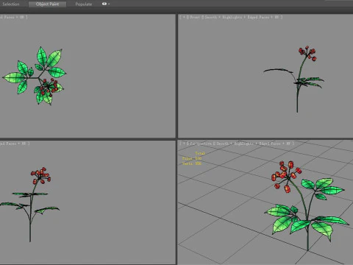
Task: Open the Perspective viewport label menu
Action: (x=200, y=144)
